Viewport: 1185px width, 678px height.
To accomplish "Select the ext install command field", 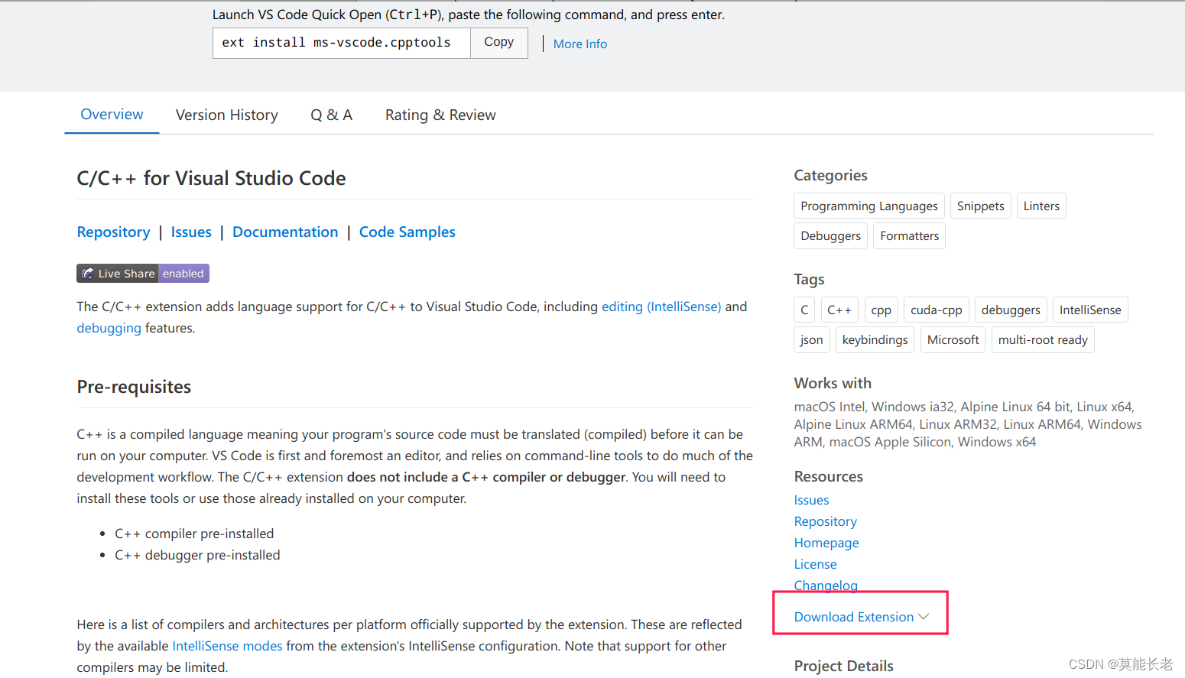I will 342,43.
